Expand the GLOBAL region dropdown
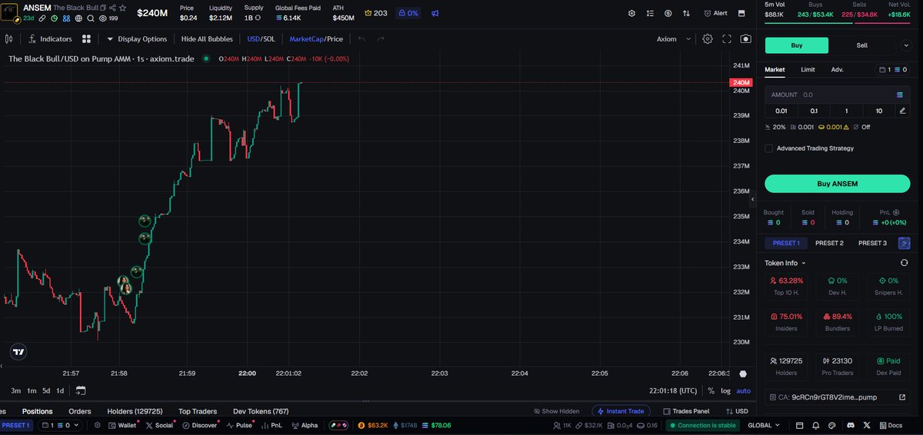The height and width of the screenshot is (435, 923). 764,425
